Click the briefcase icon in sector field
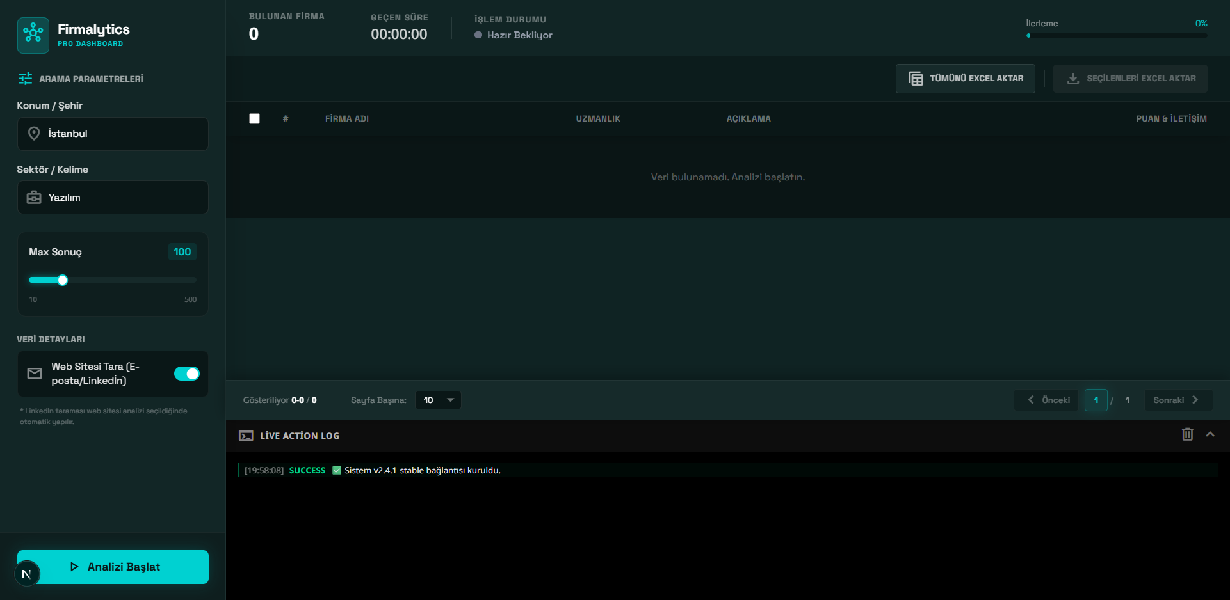This screenshot has width=1230, height=600. [x=34, y=198]
